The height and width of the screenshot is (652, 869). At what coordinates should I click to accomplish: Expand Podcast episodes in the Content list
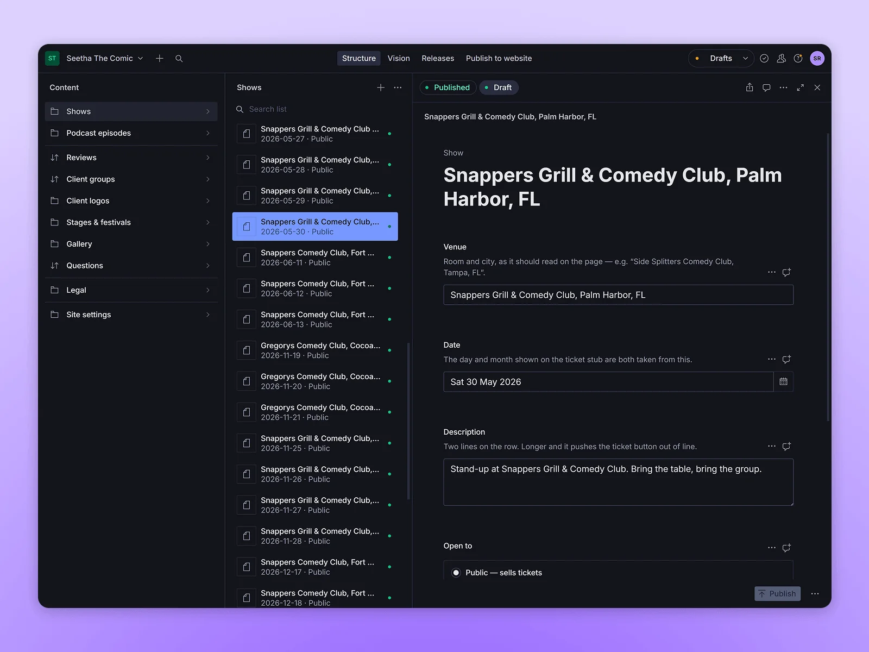click(x=131, y=133)
